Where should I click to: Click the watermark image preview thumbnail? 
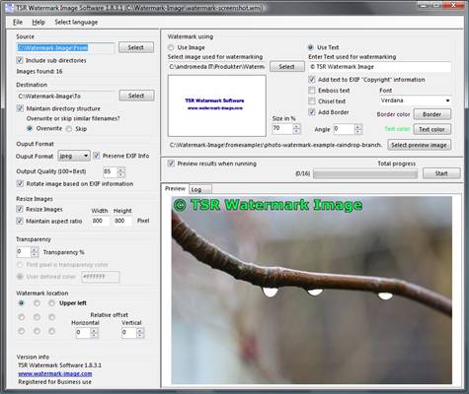coord(217,105)
